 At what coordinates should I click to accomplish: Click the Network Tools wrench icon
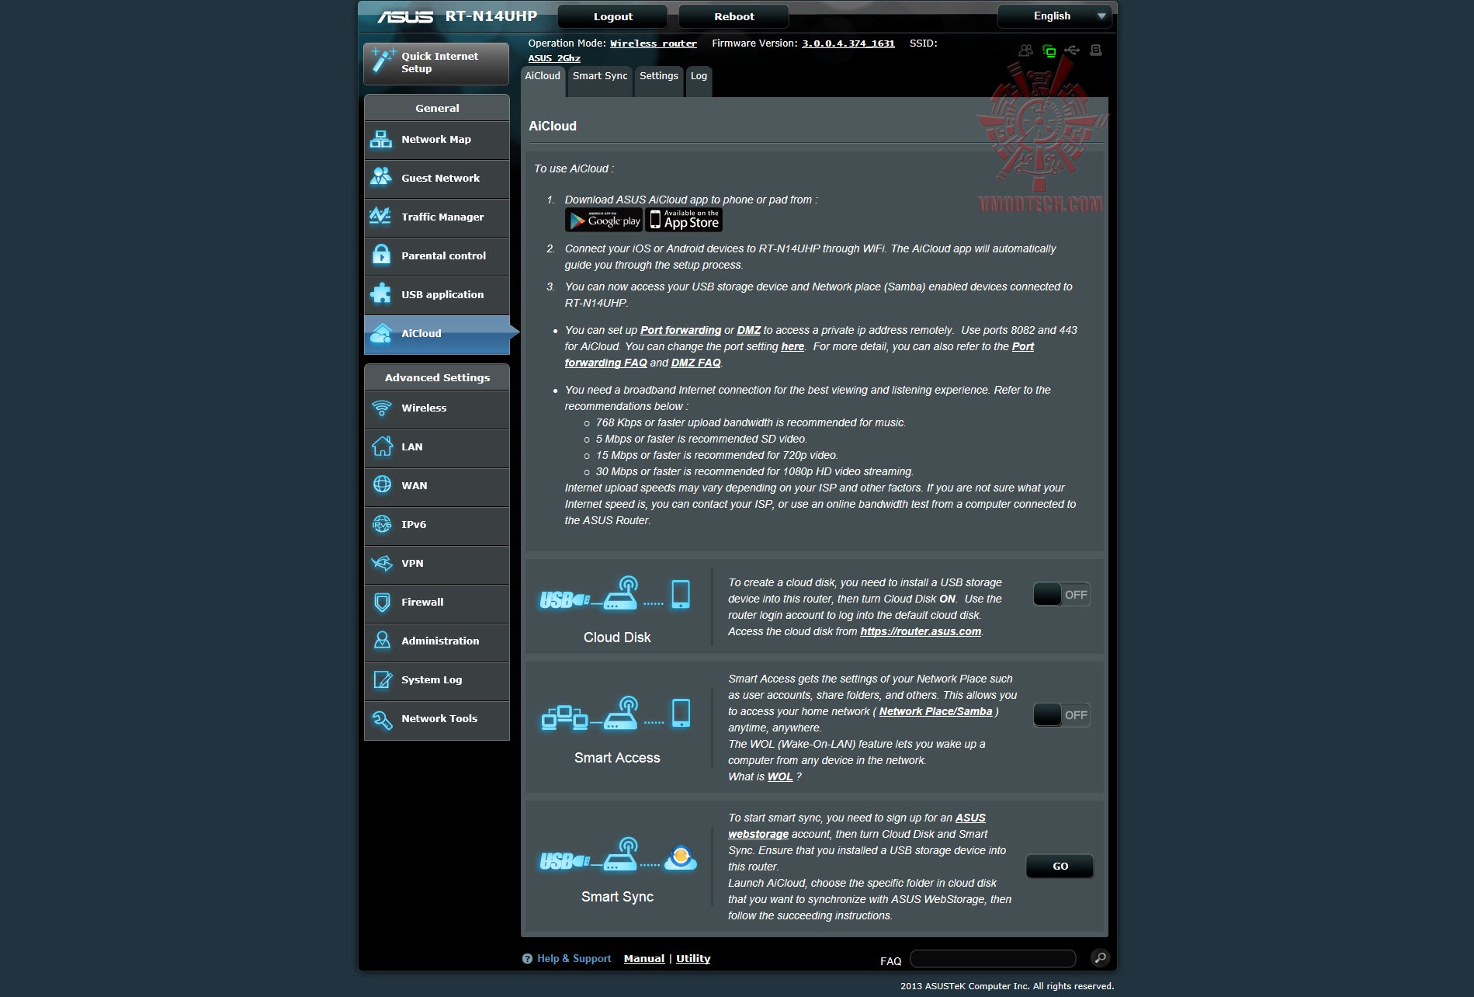click(382, 719)
